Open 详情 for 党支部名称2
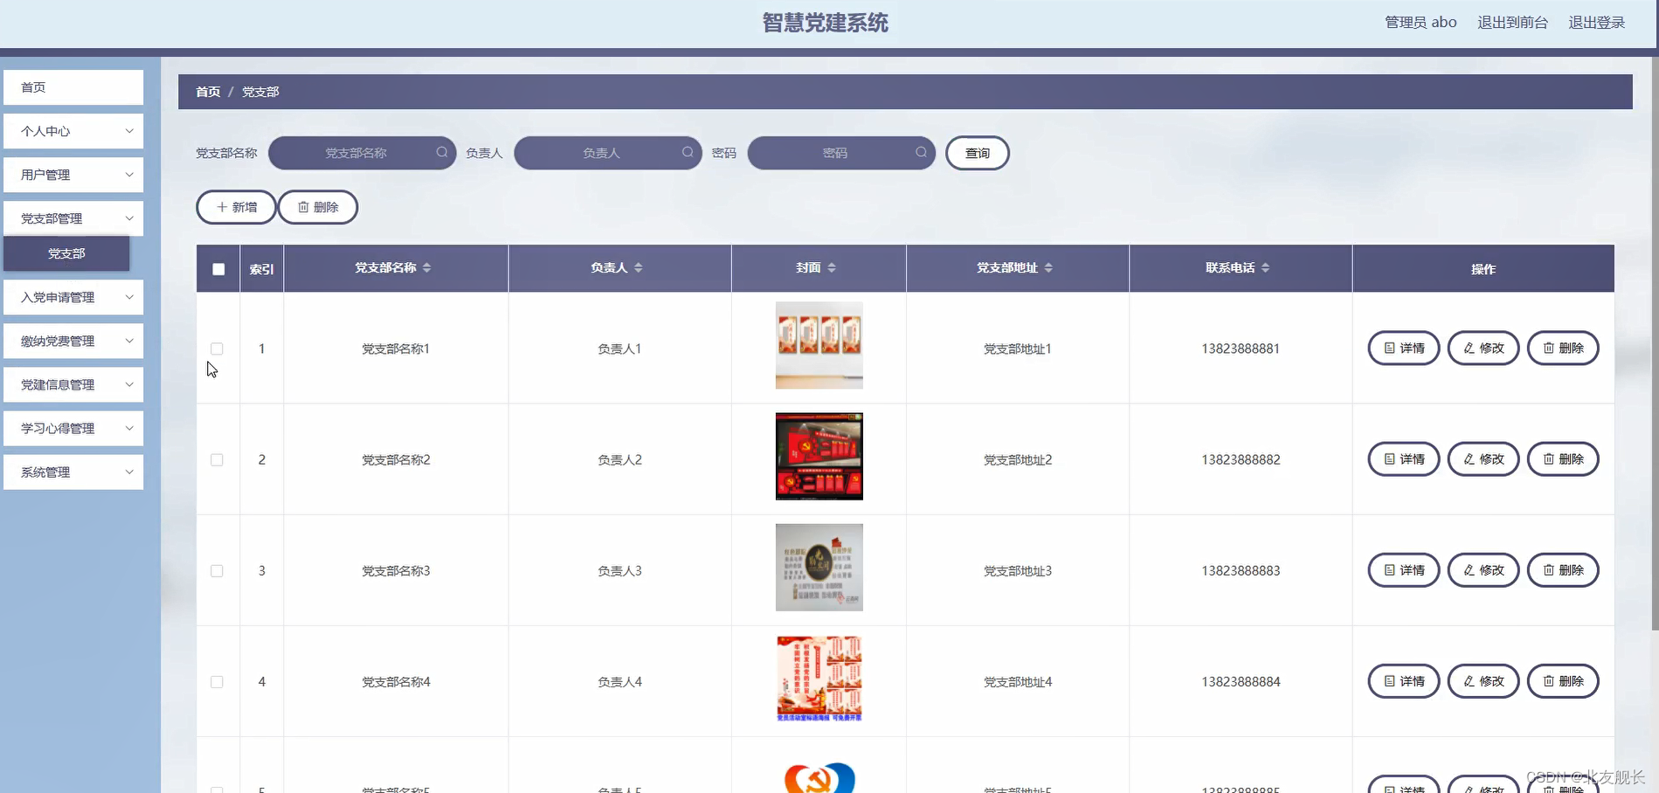This screenshot has height=793, width=1659. tap(1403, 459)
